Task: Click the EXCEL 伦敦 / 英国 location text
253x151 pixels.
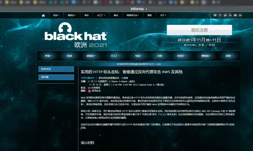Action: point(199,45)
